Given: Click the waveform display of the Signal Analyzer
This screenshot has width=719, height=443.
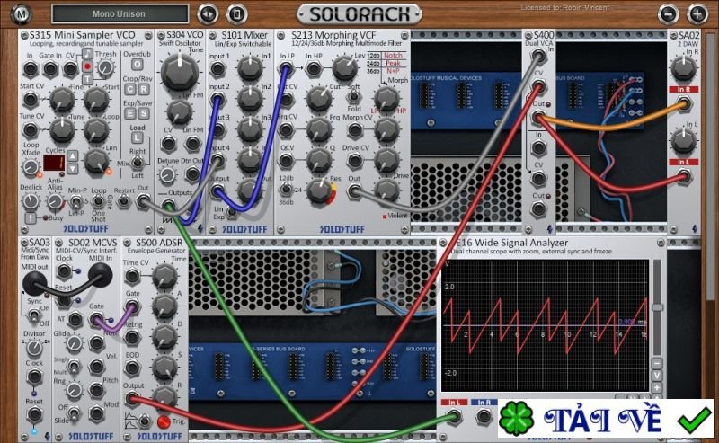Looking at the screenshot, I should click(x=545, y=325).
